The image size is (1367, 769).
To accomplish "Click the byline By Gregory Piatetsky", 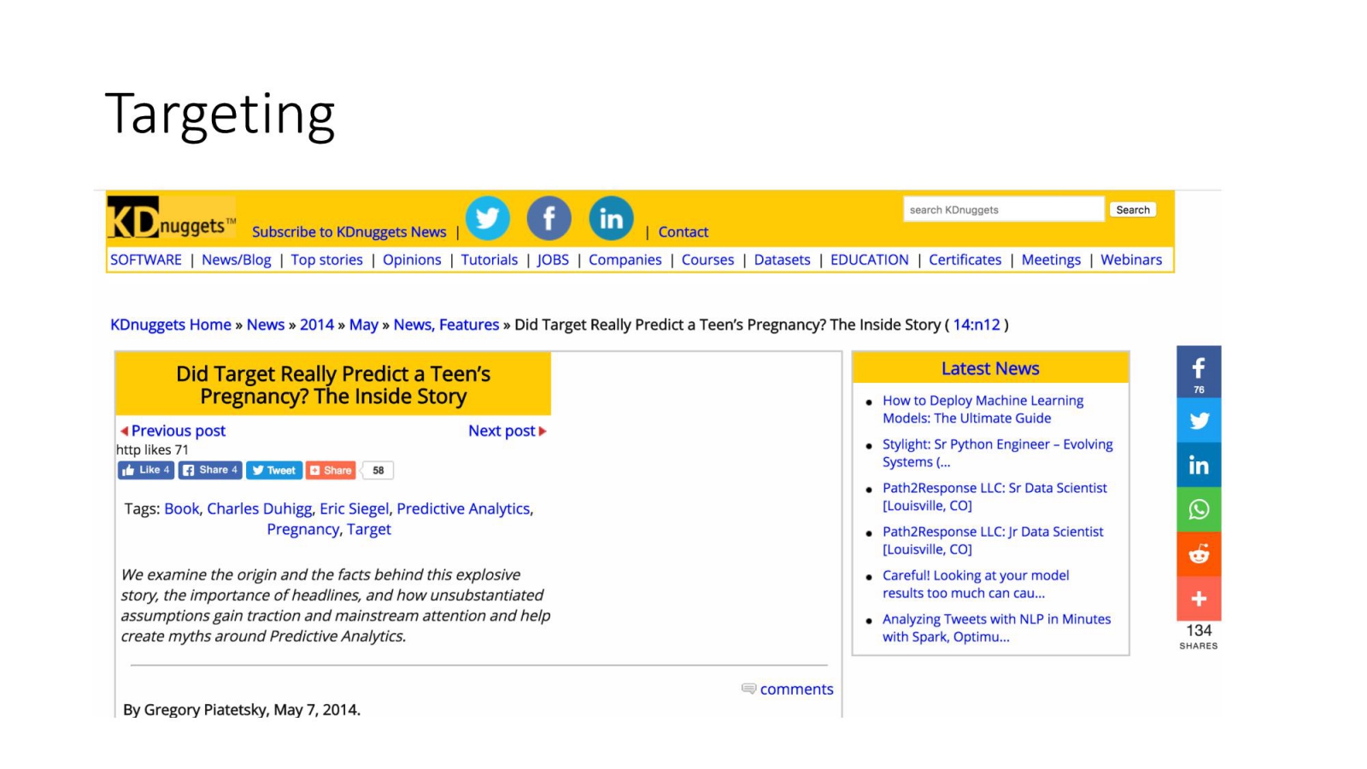I will pyautogui.click(x=242, y=709).
